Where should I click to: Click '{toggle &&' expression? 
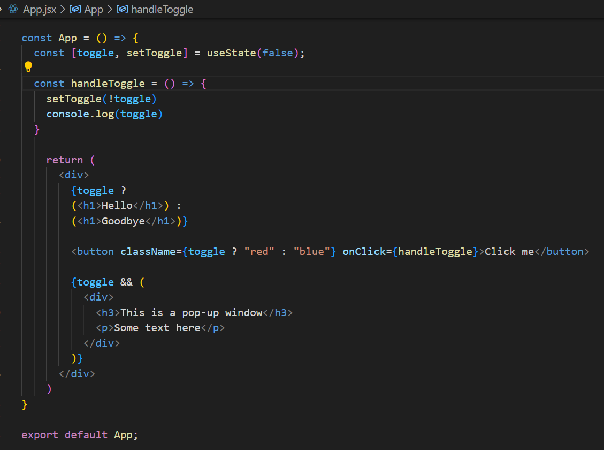point(102,282)
